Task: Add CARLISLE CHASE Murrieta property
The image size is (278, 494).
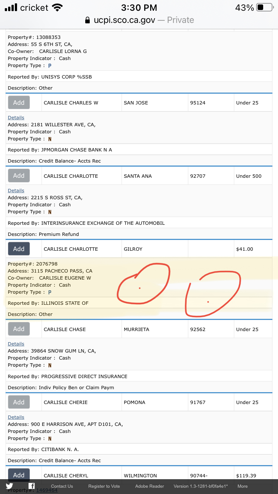Action: [x=19, y=329]
